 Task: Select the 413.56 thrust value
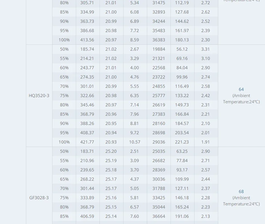(87, 40)
